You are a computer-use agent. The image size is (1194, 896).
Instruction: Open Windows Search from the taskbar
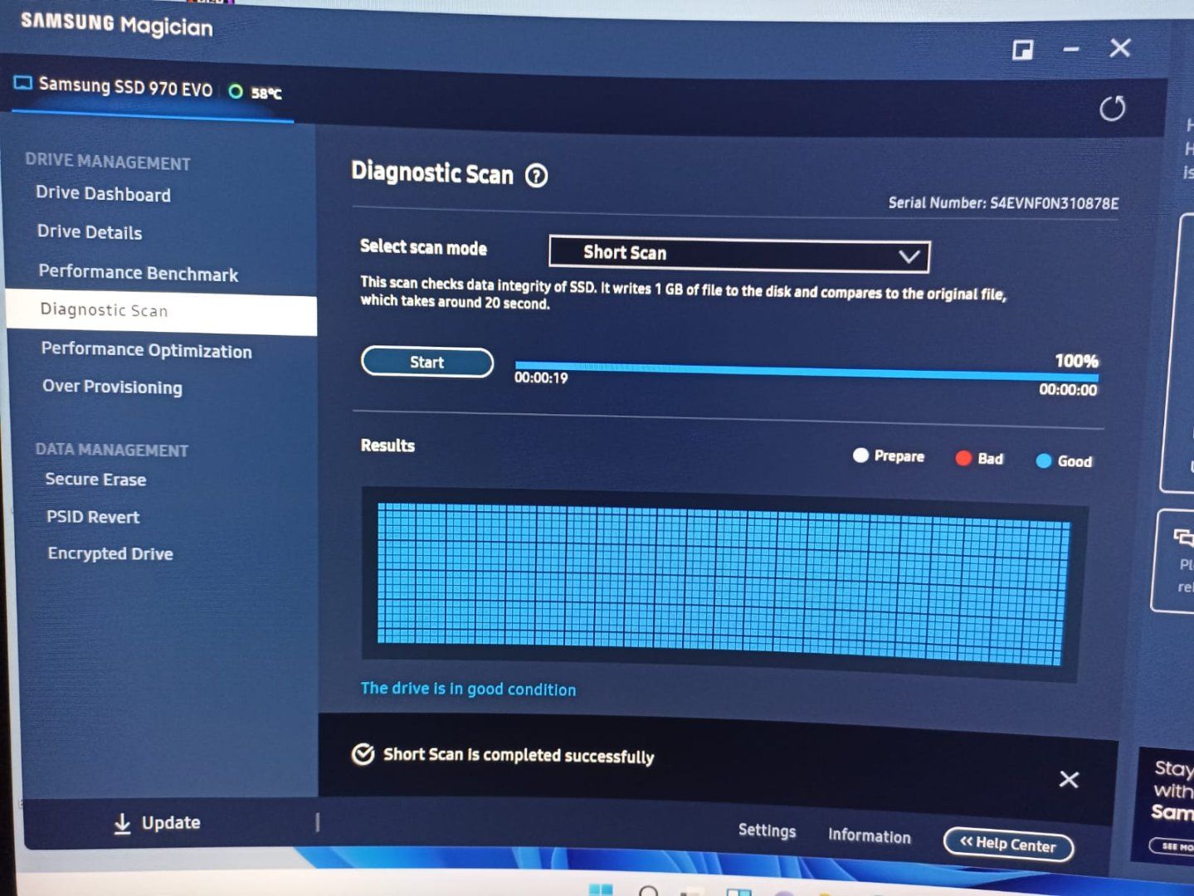click(x=649, y=891)
